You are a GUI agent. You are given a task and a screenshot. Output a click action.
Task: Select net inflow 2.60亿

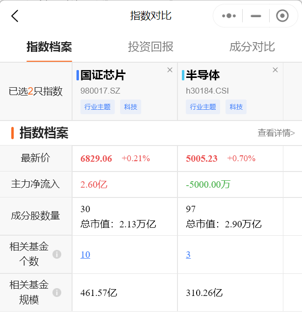pos(94,185)
